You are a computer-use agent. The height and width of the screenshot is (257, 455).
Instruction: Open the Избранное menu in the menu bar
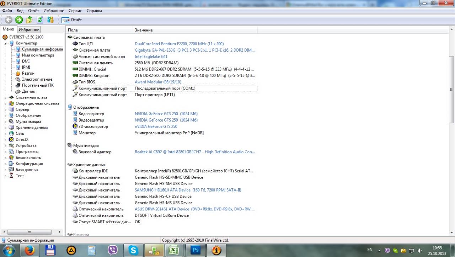[x=54, y=11]
